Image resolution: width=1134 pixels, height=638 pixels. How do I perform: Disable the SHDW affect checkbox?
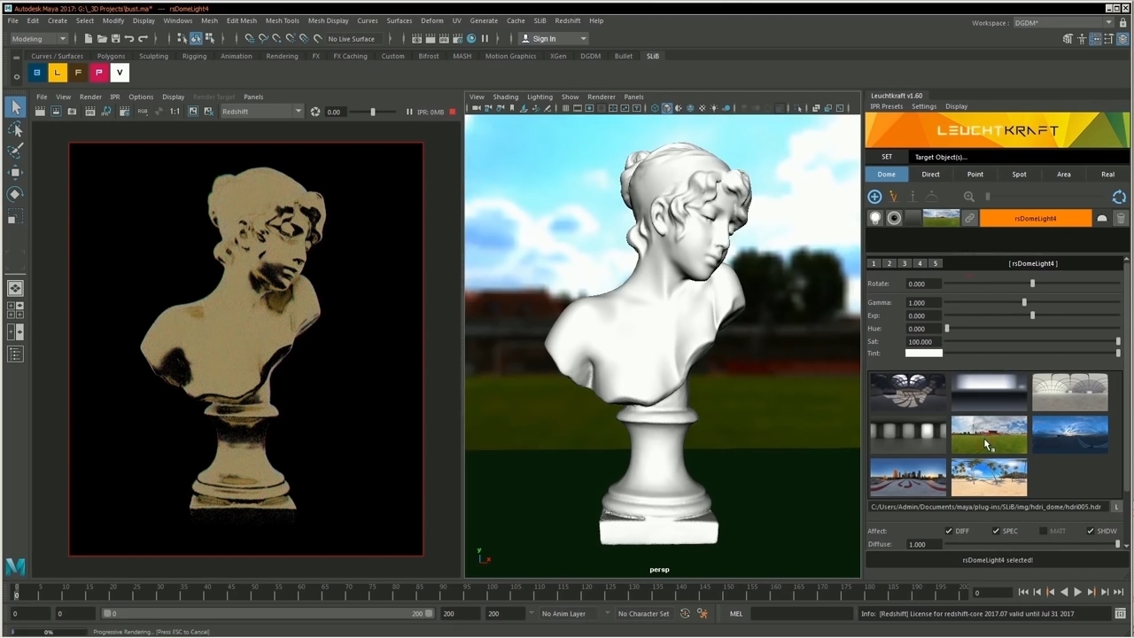(x=1090, y=531)
